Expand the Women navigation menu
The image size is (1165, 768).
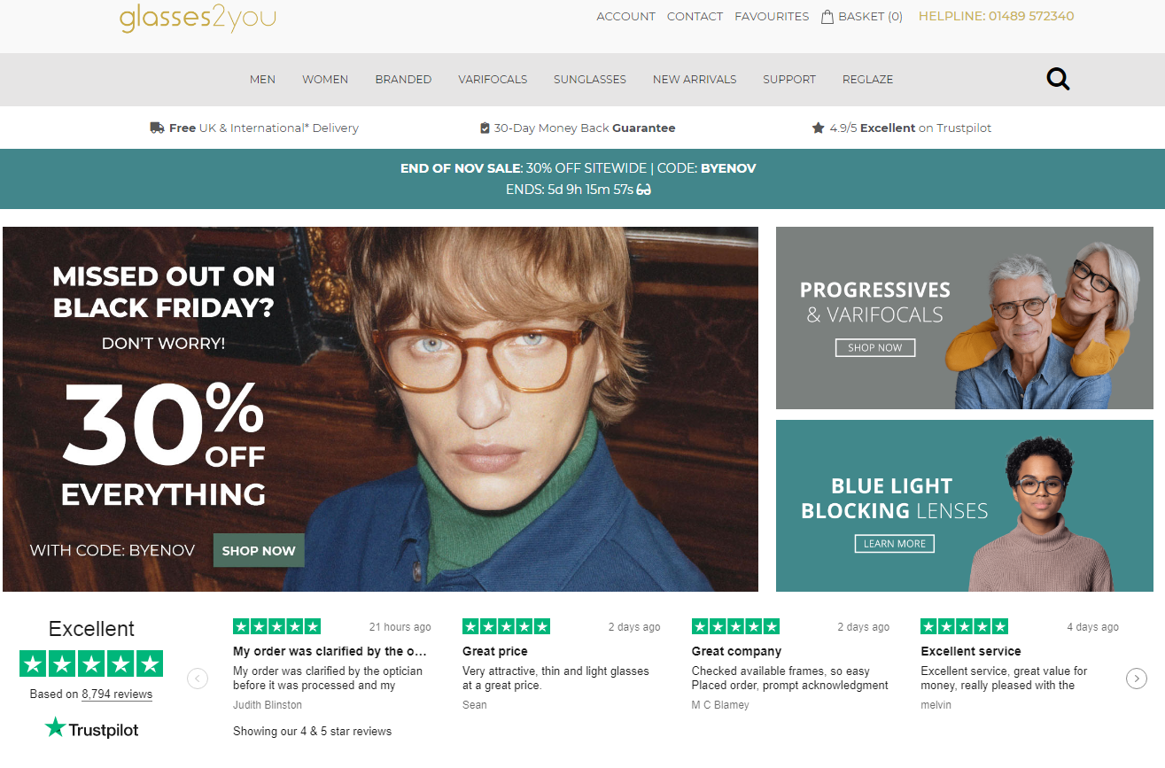(325, 79)
